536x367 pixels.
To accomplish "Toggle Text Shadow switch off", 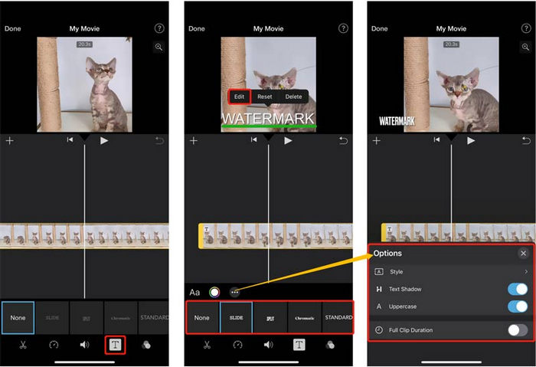I will coord(518,289).
